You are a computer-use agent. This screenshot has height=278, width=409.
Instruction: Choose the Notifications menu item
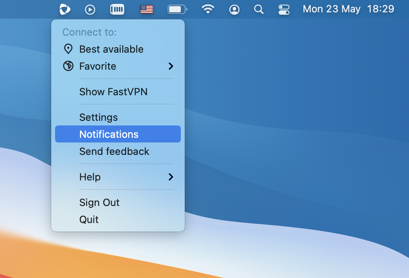(118, 134)
